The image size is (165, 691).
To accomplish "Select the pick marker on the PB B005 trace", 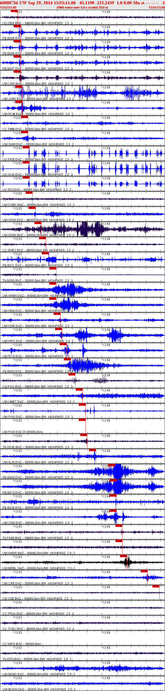I will click(17, 26).
